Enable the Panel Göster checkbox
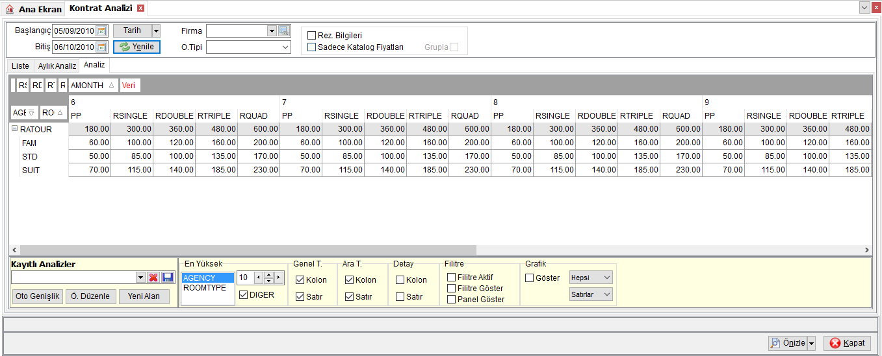882x356 pixels. pyautogui.click(x=451, y=299)
